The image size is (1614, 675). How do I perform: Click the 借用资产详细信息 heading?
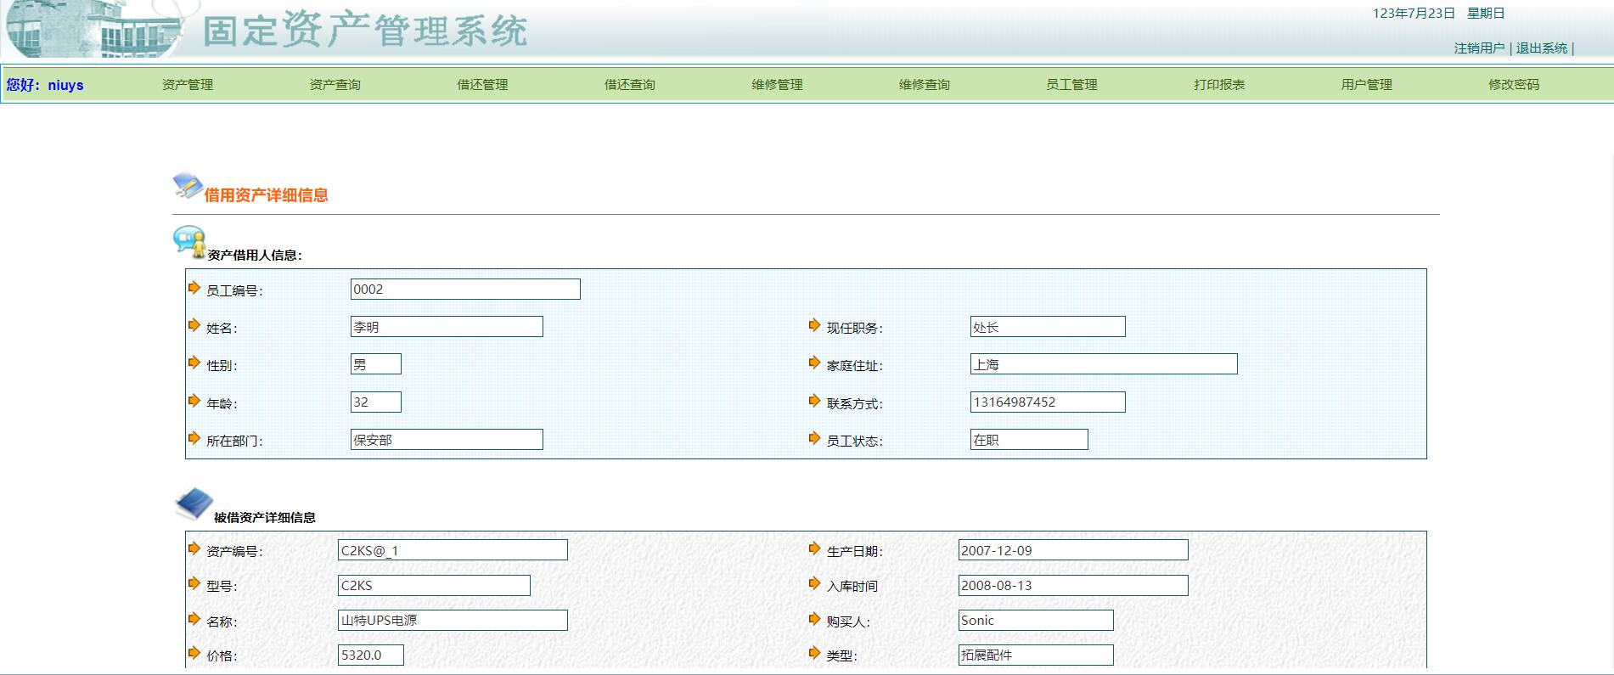(x=266, y=195)
